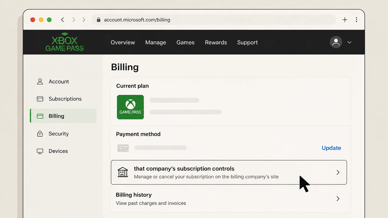Click the yellow minimize window button
This screenshot has width=388, height=218.
click(41, 20)
